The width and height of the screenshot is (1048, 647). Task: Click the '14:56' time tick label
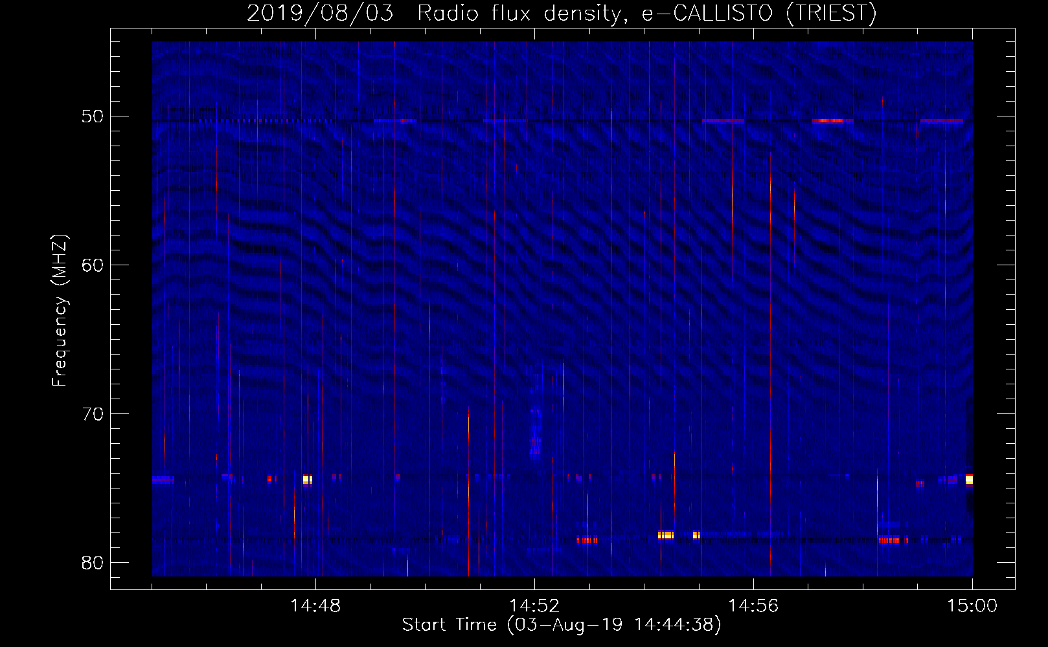click(x=753, y=606)
